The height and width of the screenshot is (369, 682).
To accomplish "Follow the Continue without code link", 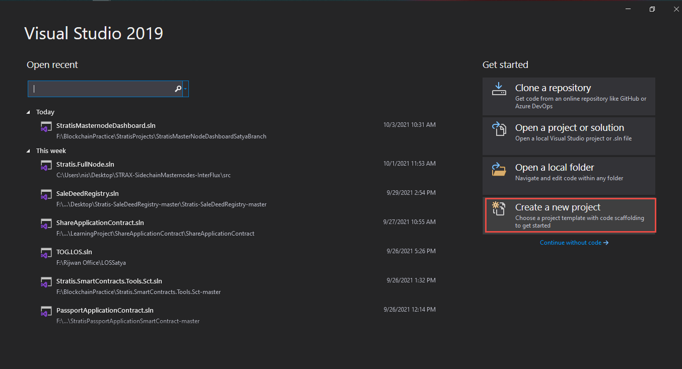I will point(574,243).
